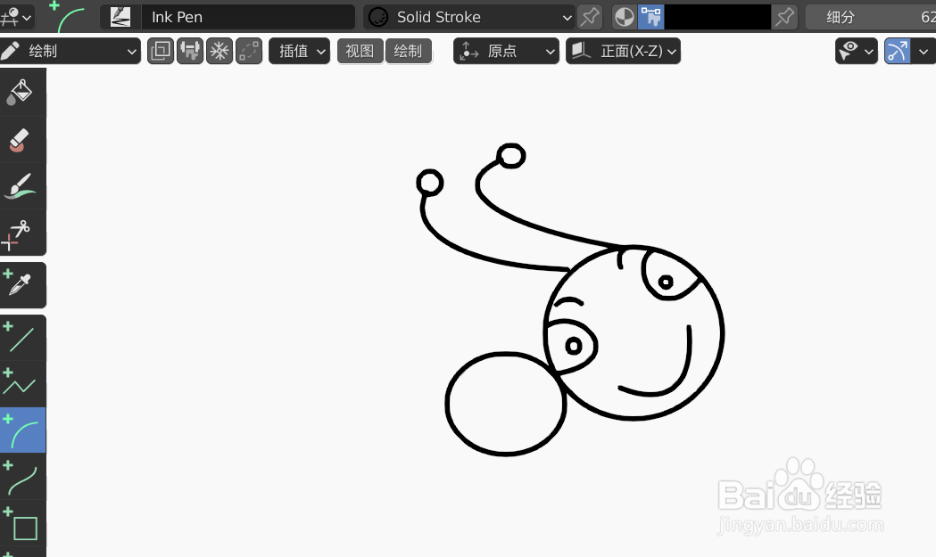The image size is (936, 557).
Task: Open the 原点 stroke placement dropdown
Action: point(506,52)
